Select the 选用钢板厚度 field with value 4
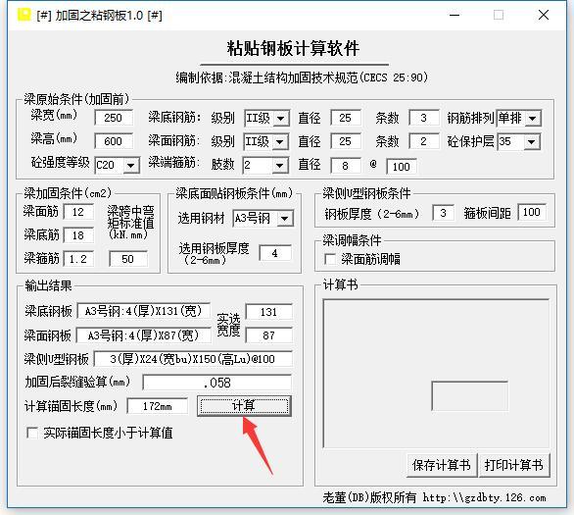Screen dimensions: 574x515 275,253
